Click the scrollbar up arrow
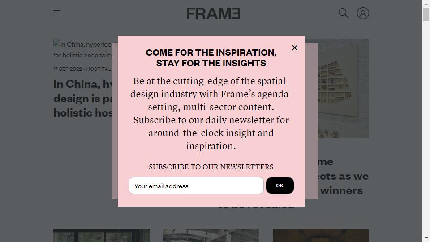 [x=426, y=4]
